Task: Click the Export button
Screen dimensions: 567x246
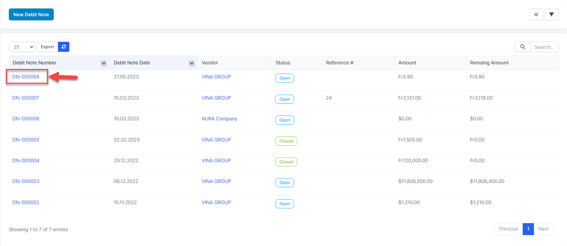Action: (47, 47)
